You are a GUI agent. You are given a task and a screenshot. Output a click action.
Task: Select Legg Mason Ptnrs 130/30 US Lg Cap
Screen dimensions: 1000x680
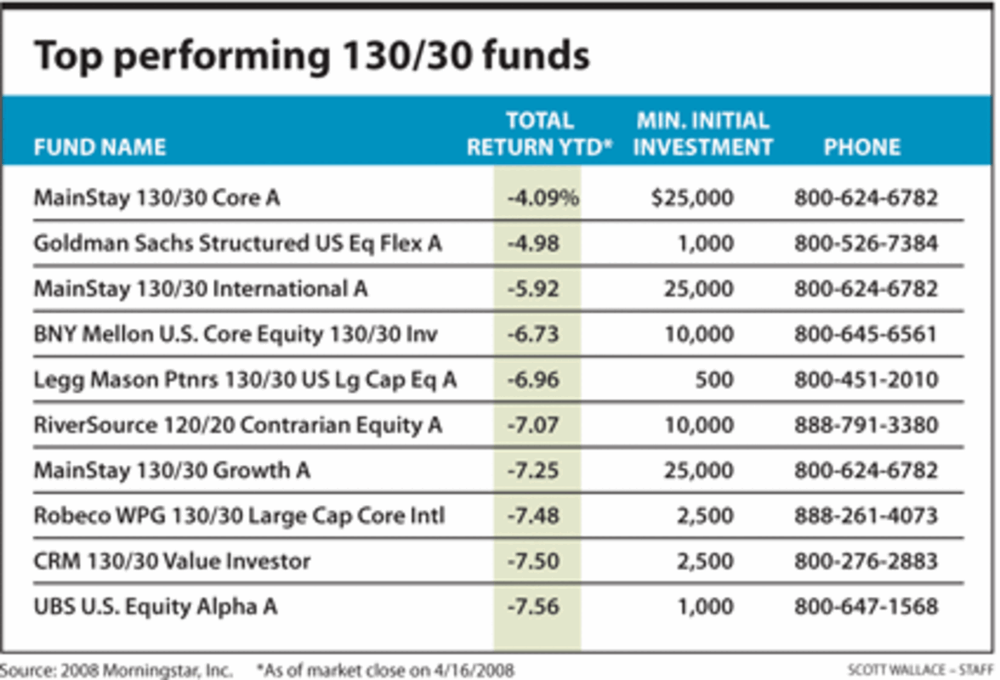245,379
